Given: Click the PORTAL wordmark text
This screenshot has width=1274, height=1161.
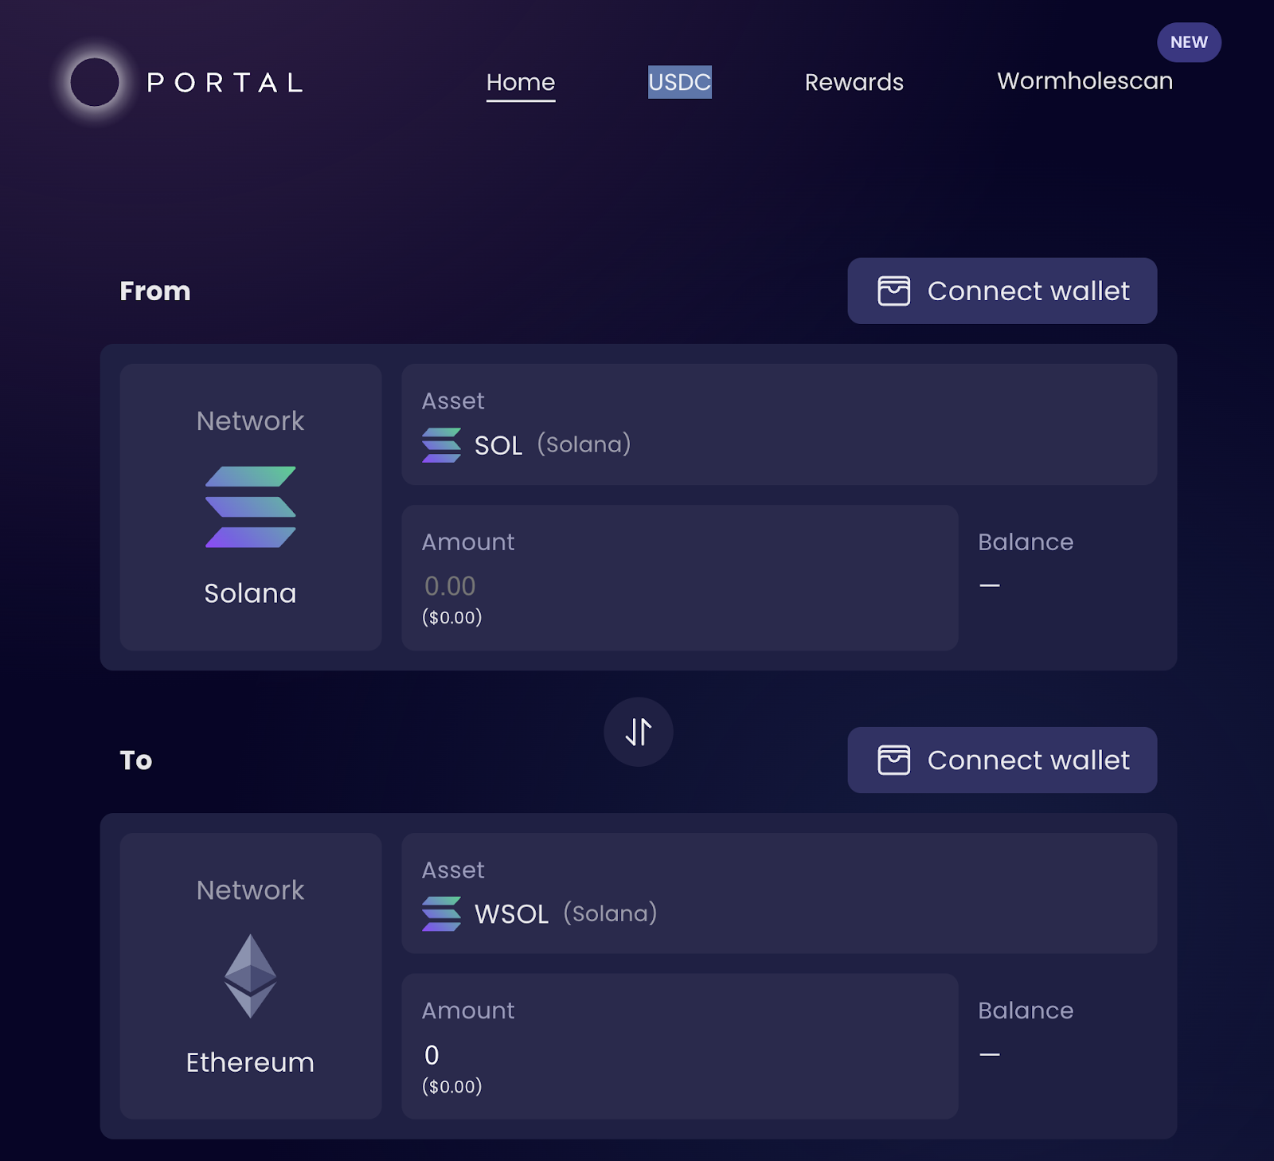Looking at the screenshot, I should click(x=225, y=83).
